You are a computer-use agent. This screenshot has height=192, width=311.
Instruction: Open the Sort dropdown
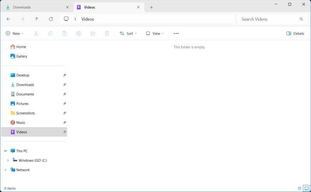(128, 33)
